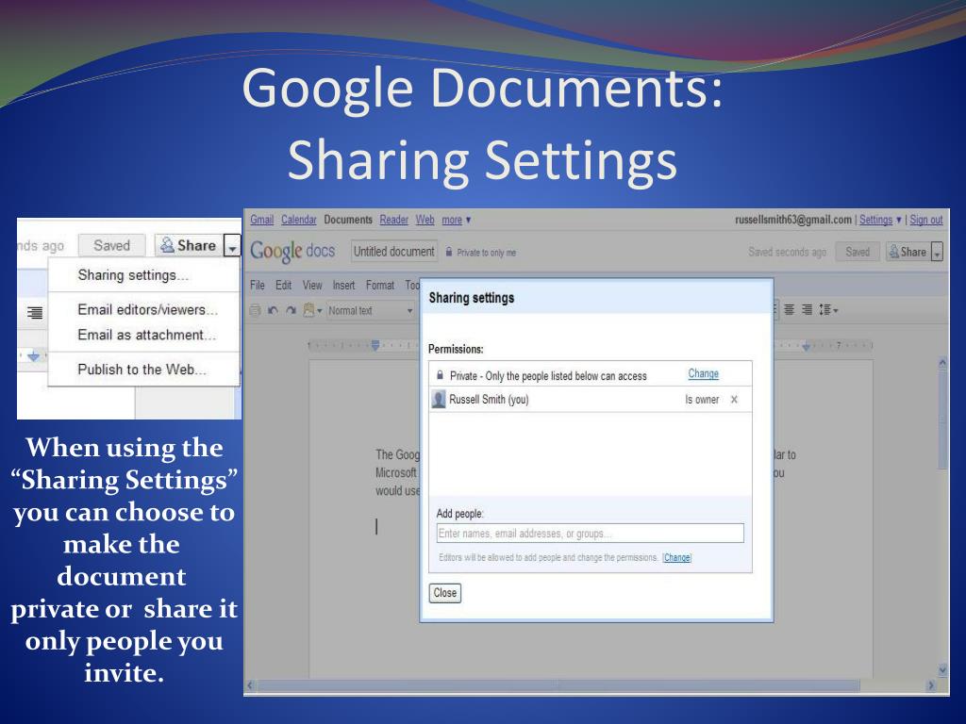Open the Share dropdown arrow in left screenshot
This screenshot has width=966, height=724.
pos(232,246)
